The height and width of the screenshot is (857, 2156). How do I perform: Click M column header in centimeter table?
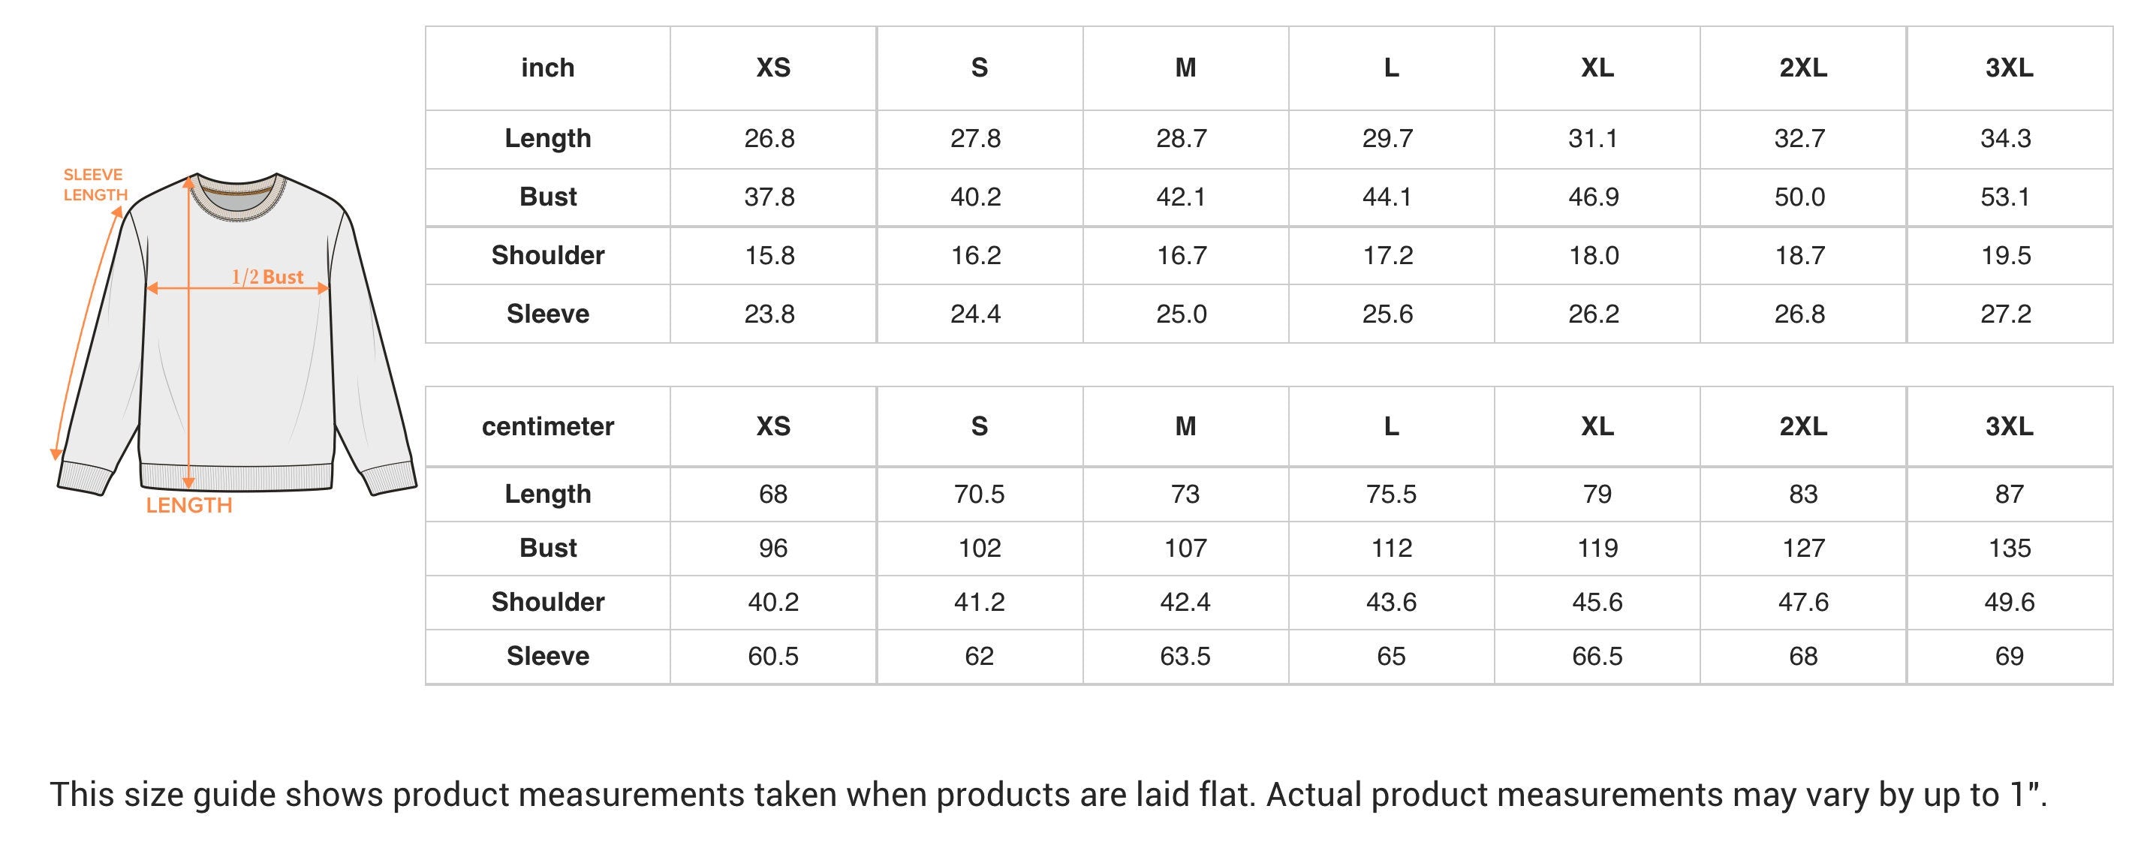pos(1185,427)
